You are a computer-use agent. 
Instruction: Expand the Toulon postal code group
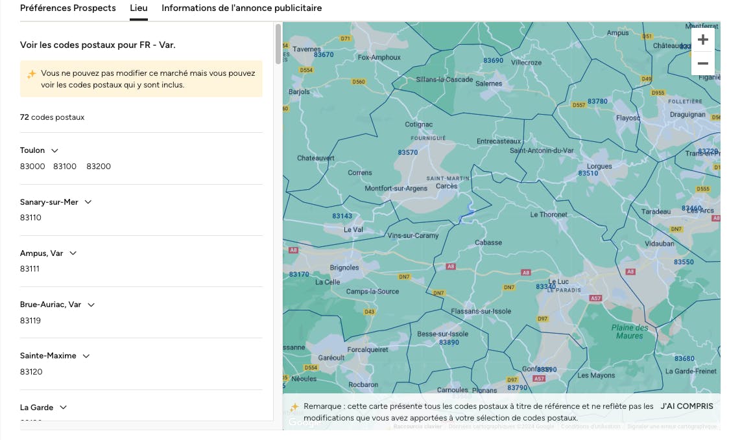pyautogui.click(x=54, y=150)
